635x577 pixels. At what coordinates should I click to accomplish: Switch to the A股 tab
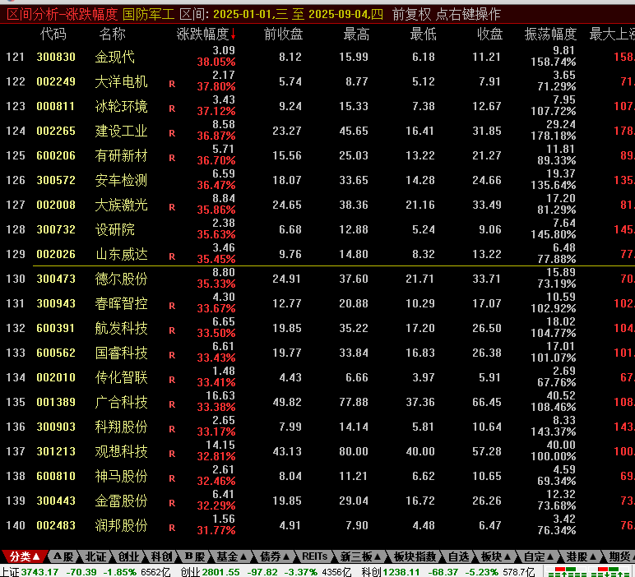click(x=63, y=556)
